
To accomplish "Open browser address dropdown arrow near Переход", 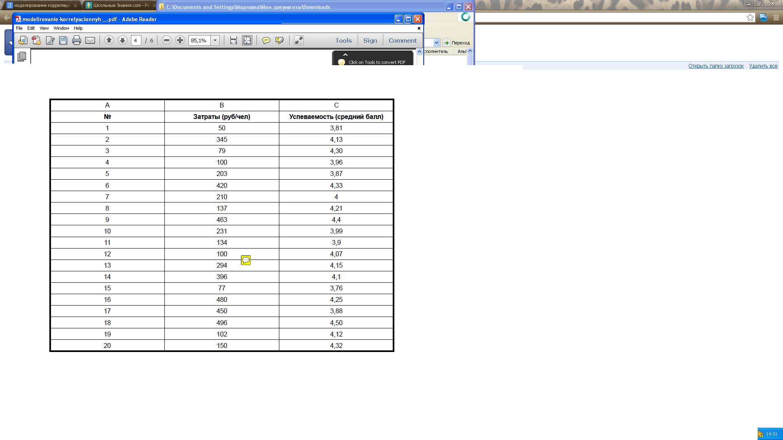I will (436, 43).
